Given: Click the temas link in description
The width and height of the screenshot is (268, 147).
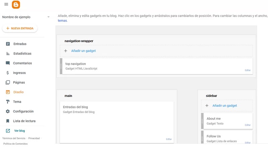Looking at the screenshot, I should (x=62, y=21).
